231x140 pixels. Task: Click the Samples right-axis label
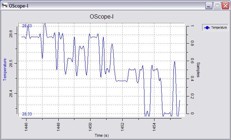pos(198,70)
